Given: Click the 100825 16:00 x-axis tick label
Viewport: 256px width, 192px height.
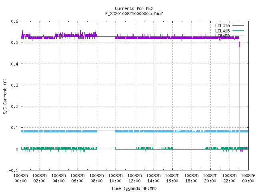Looking at the screenshot, I should (172, 178).
